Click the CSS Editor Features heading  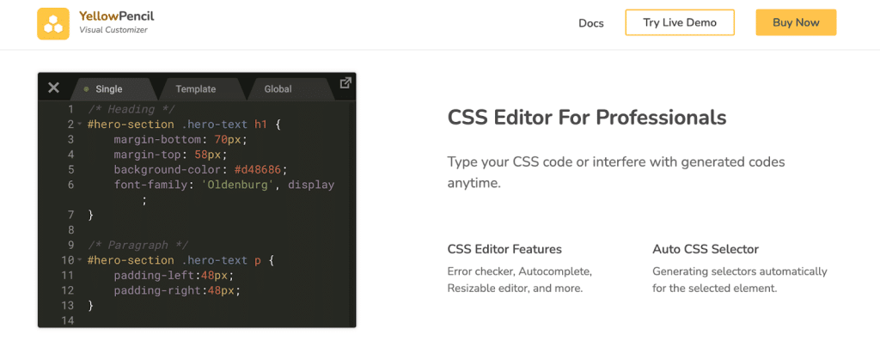[504, 249]
